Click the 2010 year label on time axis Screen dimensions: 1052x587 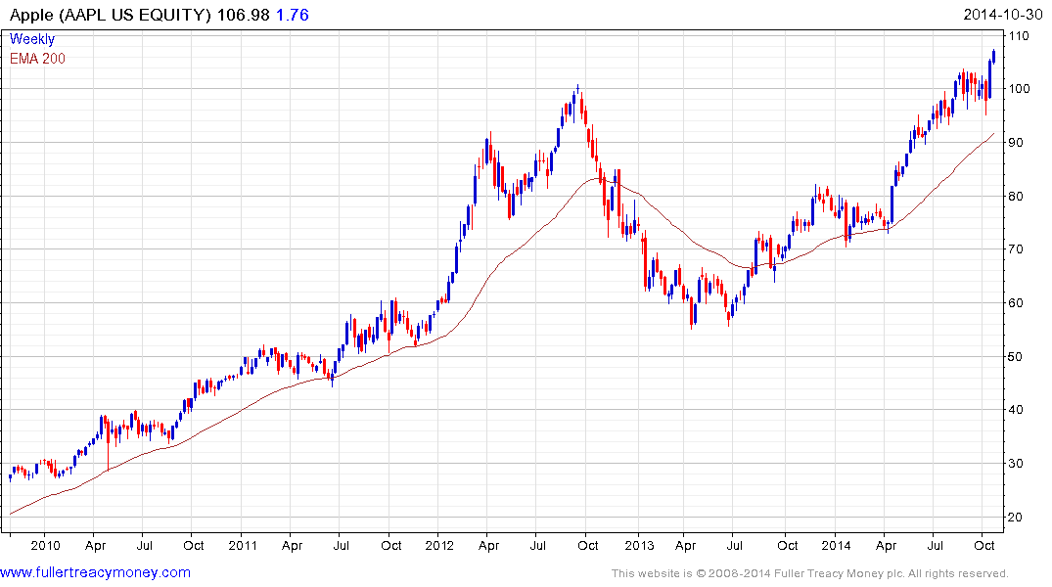(45, 545)
